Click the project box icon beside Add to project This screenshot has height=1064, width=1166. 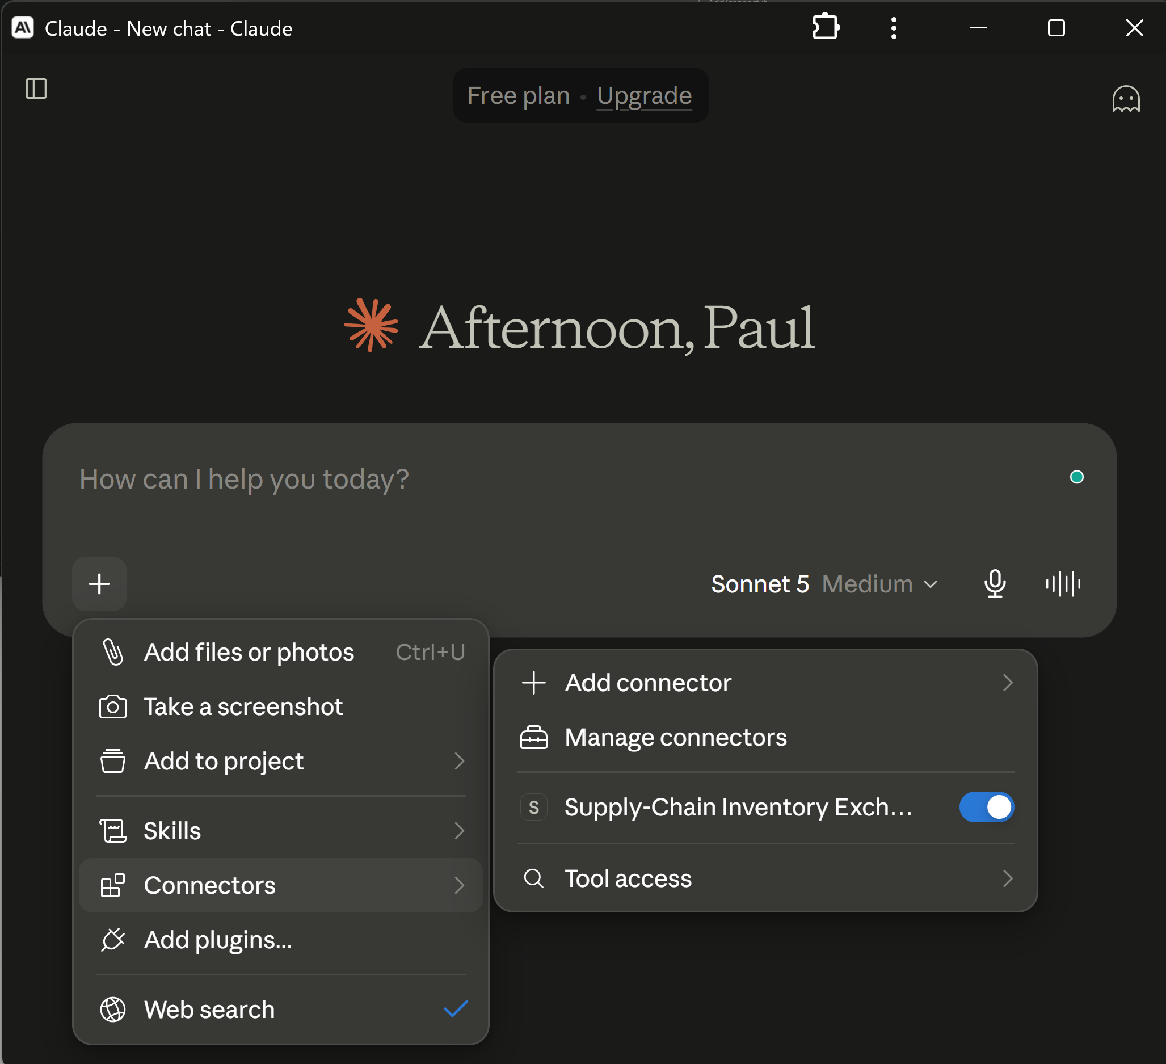click(x=113, y=761)
